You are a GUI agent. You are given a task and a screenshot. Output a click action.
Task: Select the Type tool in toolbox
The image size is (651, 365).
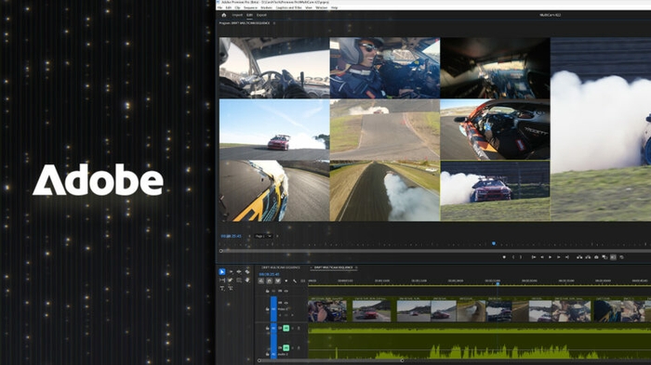coord(222,288)
